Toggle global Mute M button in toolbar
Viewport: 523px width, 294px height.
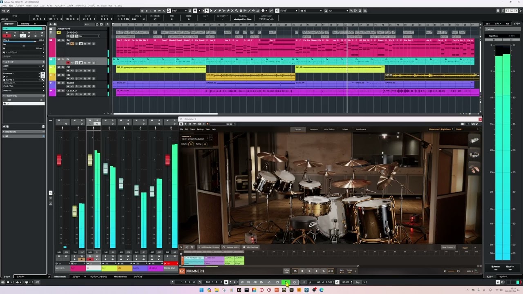click(x=141, y=11)
